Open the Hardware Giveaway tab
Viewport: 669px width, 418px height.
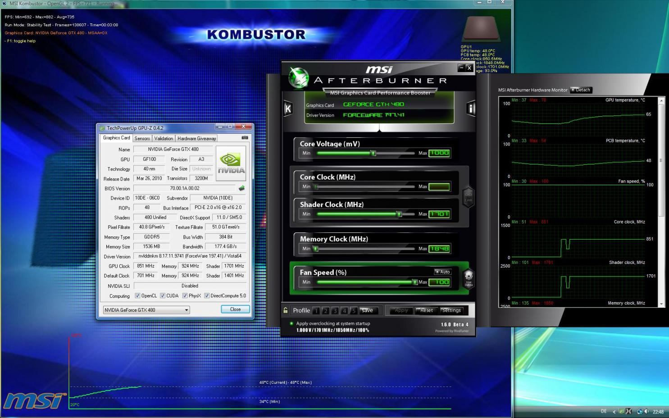click(x=196, y=138)
